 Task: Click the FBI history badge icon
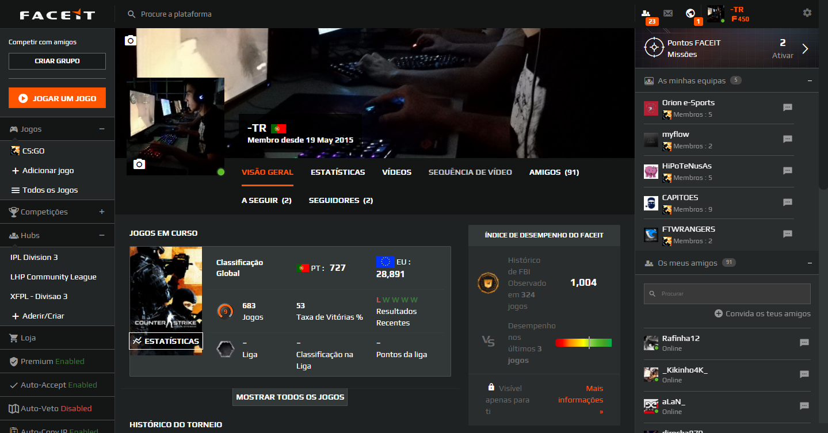click(488, 282)
